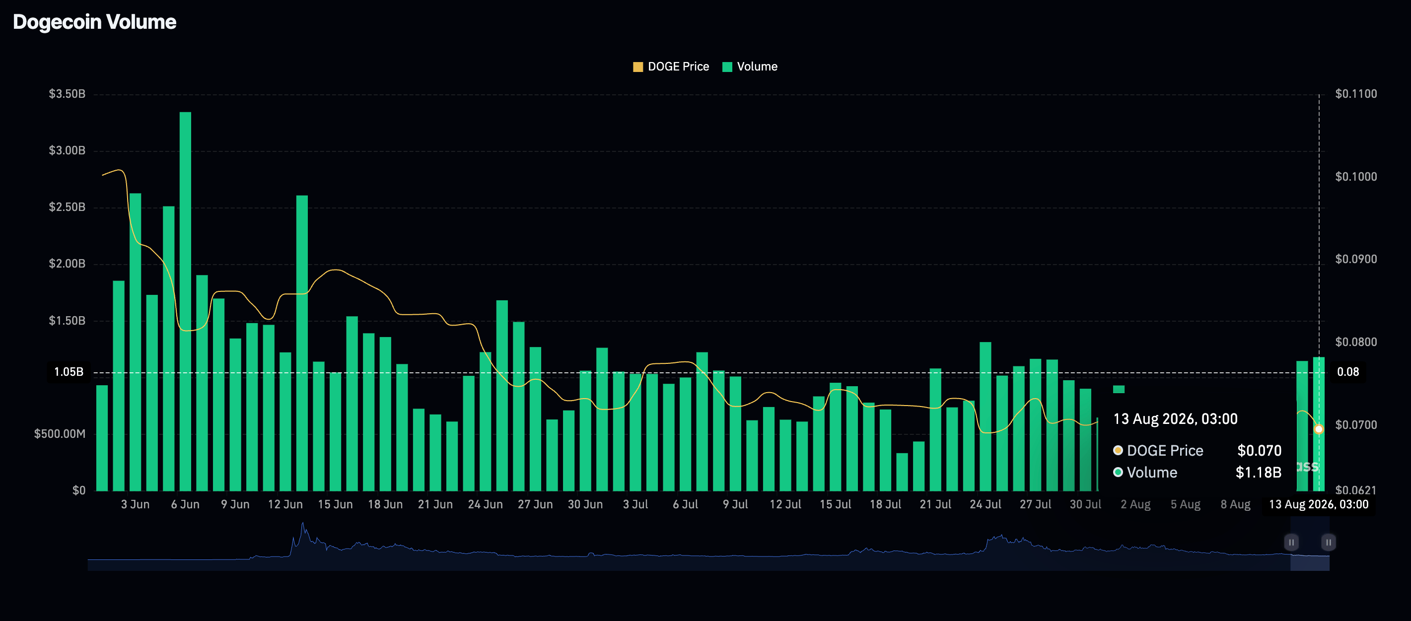Click the 5 Aug date label
Image resolution: width=1411 pixels, height=621 pixels.
[x=1185, y=504]
